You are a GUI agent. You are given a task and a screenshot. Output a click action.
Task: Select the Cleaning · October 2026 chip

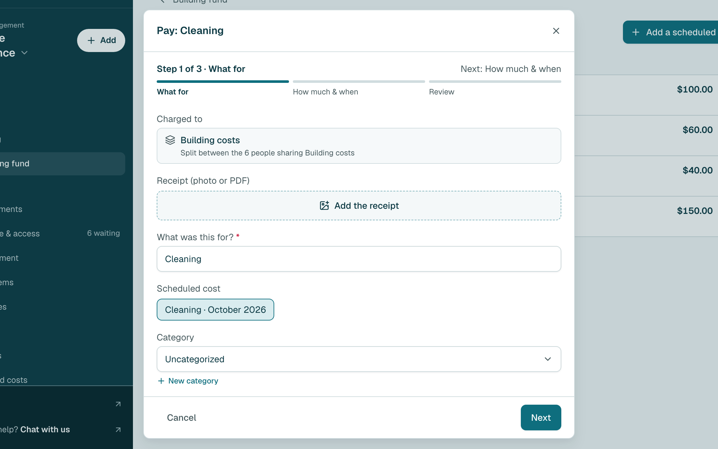215,309
